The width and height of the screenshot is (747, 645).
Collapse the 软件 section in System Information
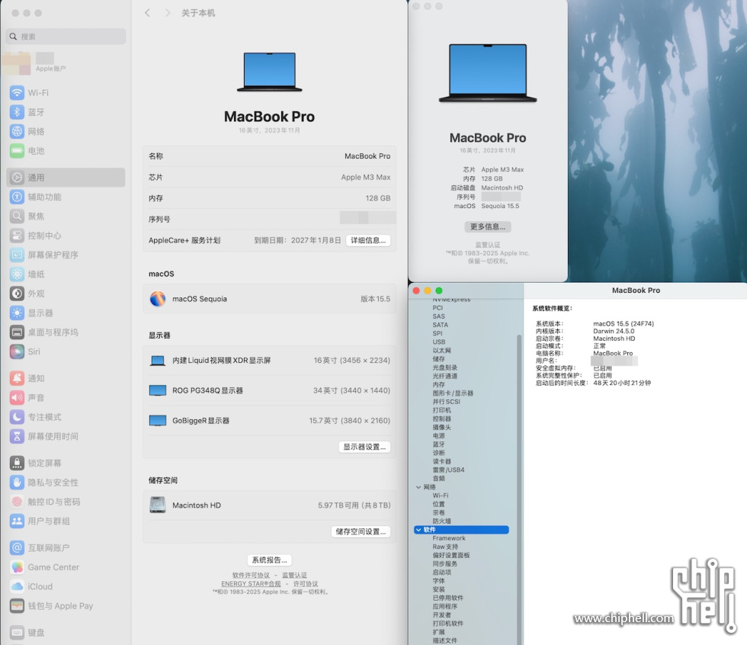418,530
